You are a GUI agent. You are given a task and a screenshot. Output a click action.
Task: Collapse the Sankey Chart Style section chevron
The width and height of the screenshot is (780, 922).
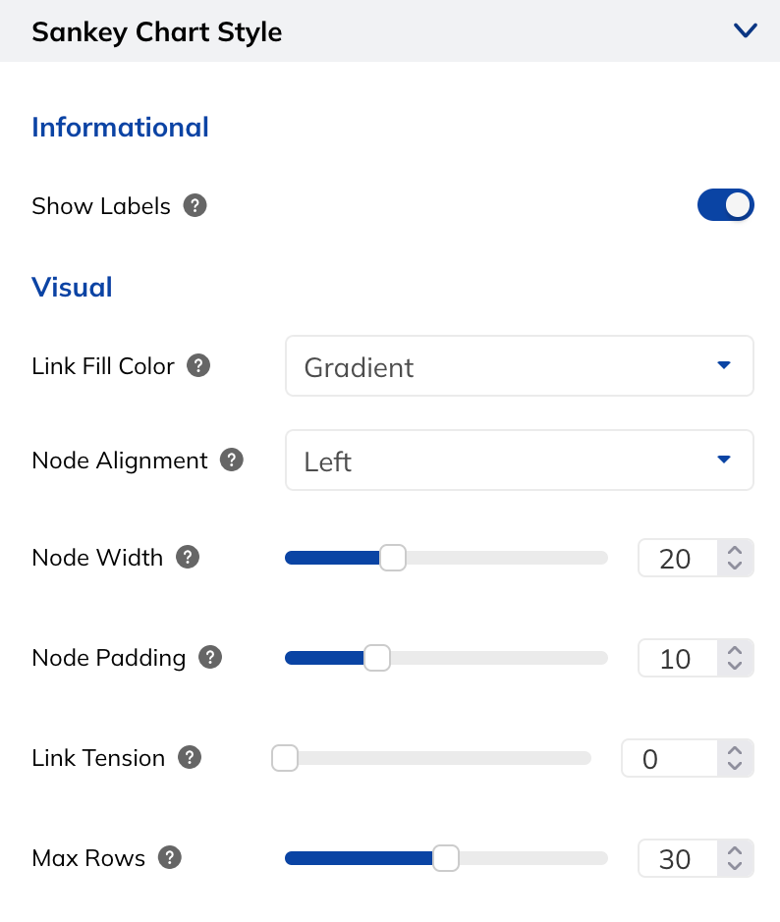(745, 30)
